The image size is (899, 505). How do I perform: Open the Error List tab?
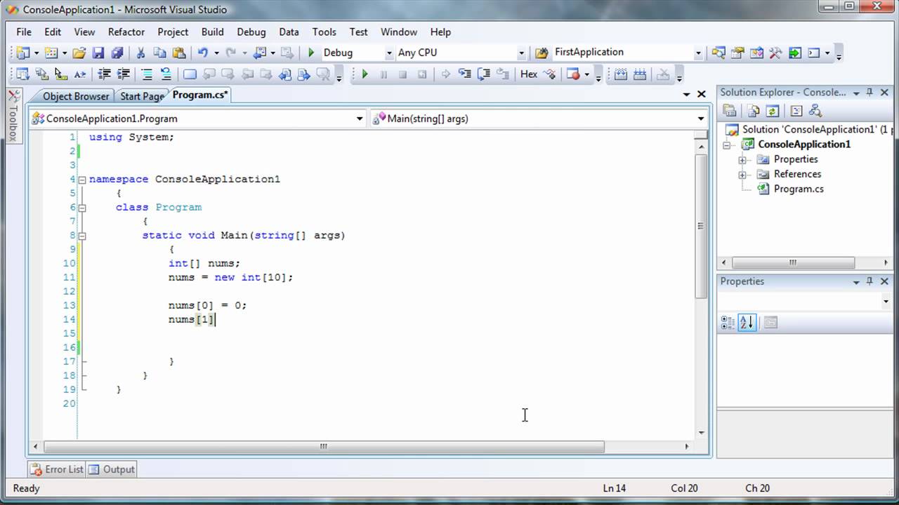click(x=57, y=469)
